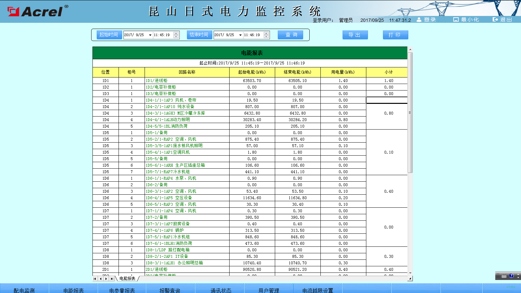Click the 2D1/进线柜 circuit name cell
The height and width of the screenshot is (293, 521).
[x=187, y=270]
